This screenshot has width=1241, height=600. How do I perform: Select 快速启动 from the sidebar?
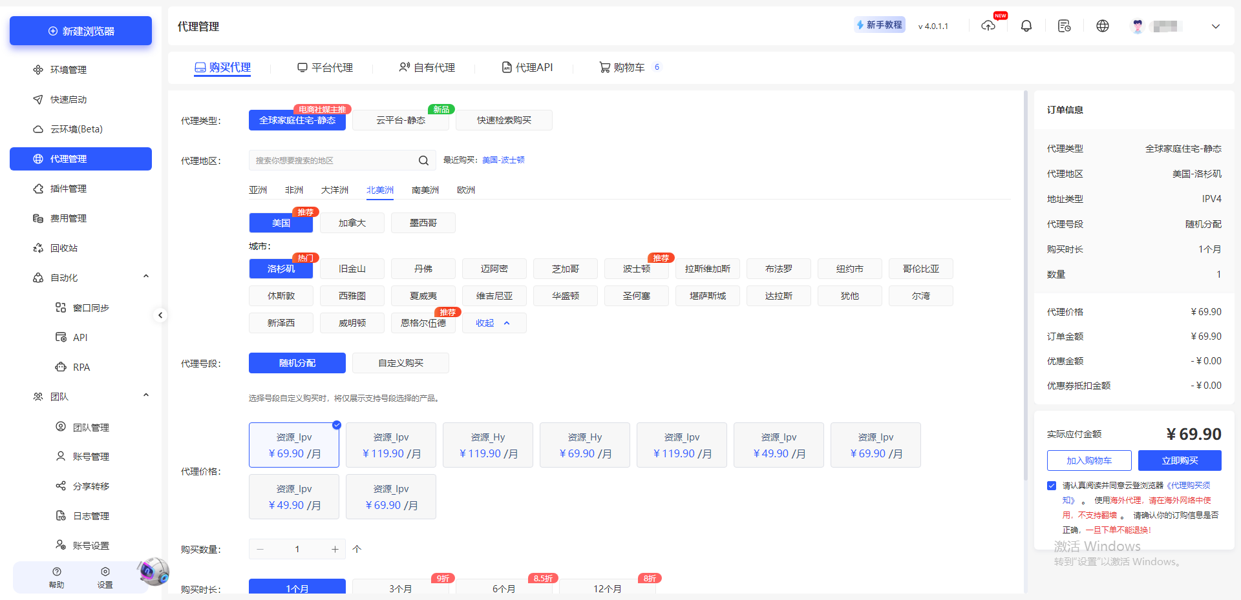point(69,99)
